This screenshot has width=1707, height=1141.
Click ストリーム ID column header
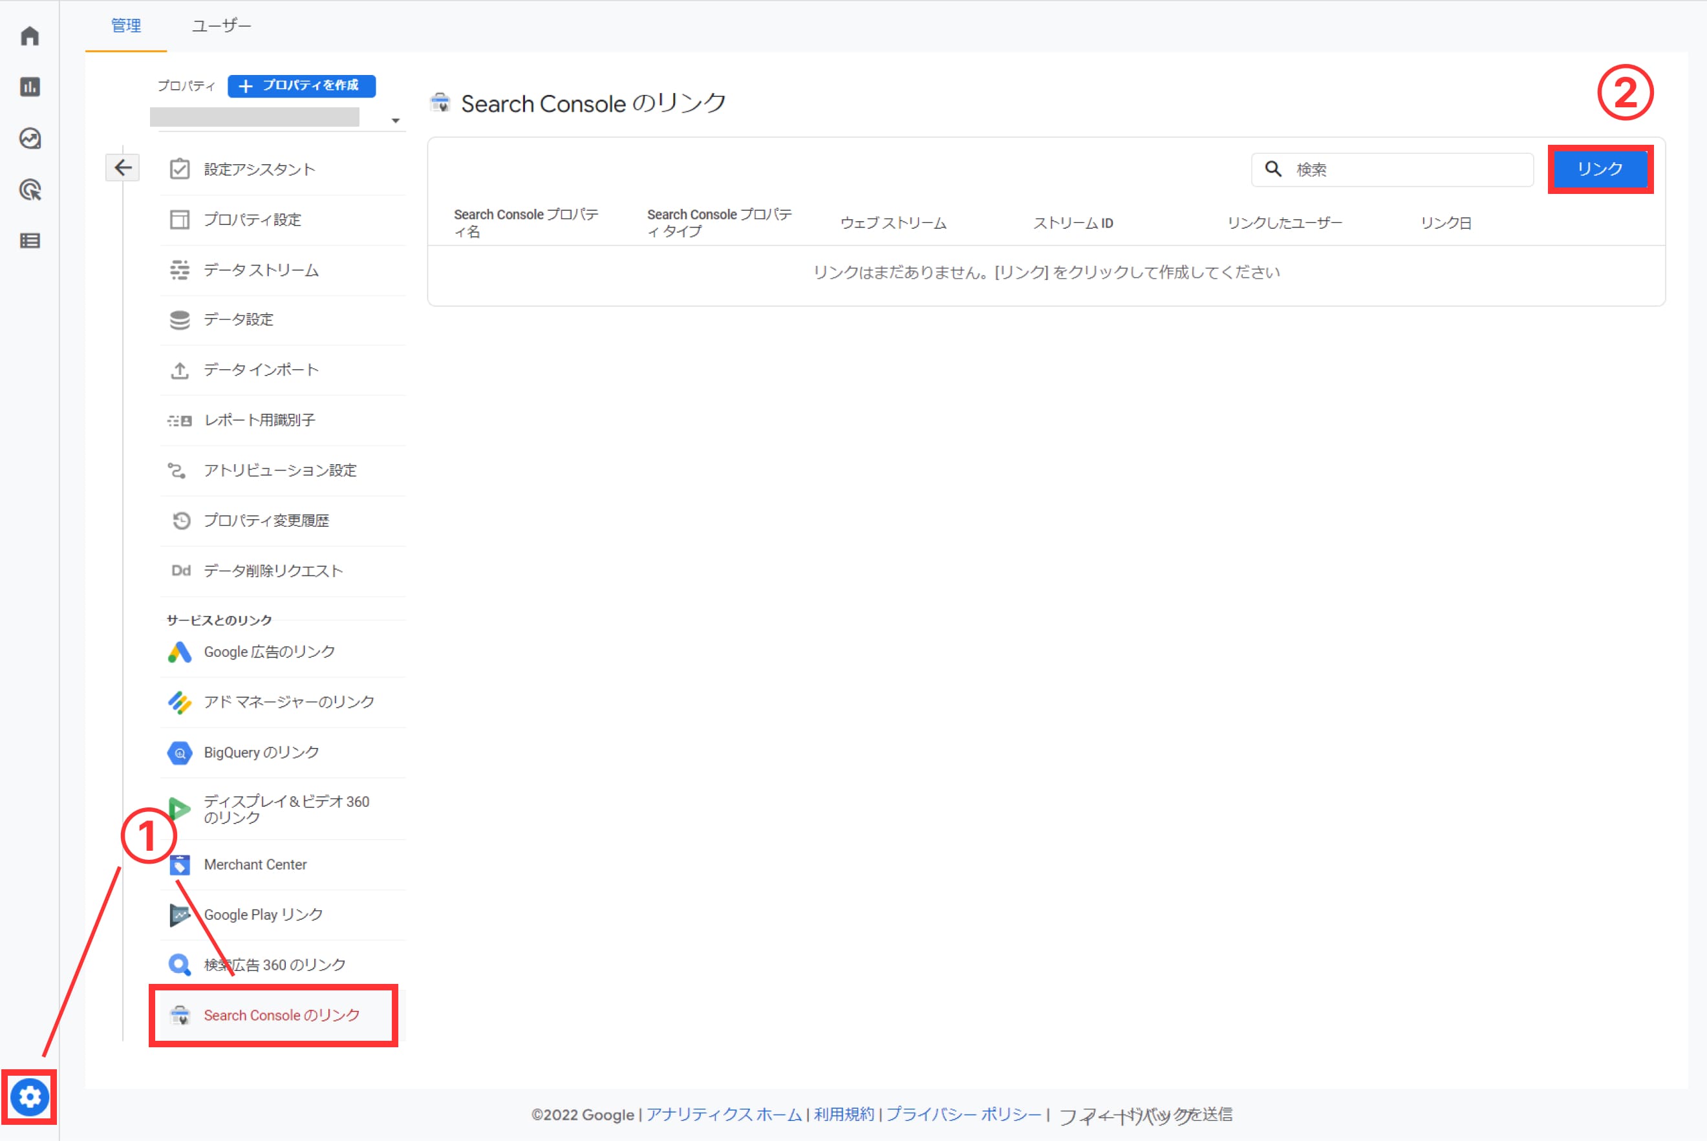(1073, 224)
